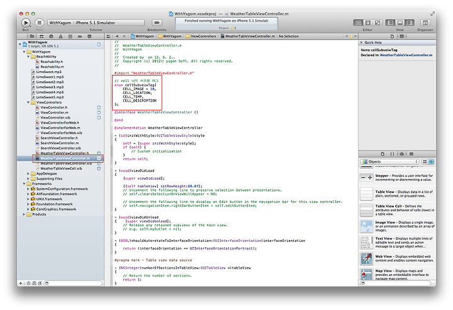The height and width of the screenshot is (310, 453).
Task: Select the Standard editor mode
Action: [358, 23]
